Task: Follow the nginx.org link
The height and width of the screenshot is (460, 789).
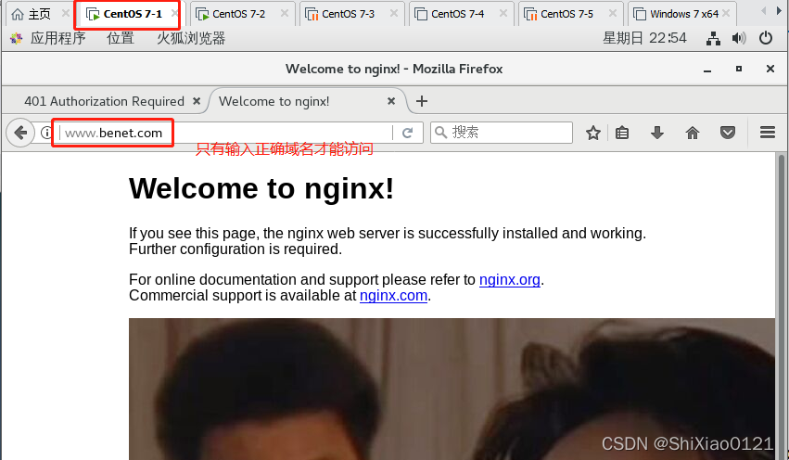Action: [509, 279]
